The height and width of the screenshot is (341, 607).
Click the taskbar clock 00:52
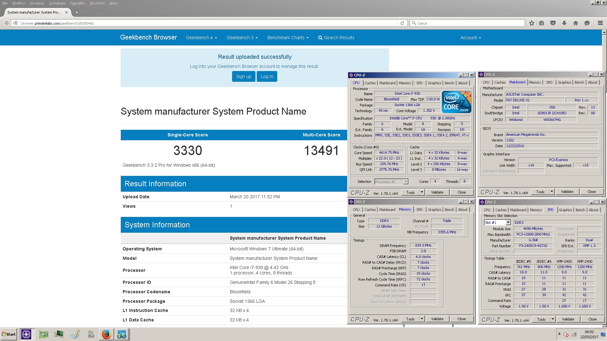point(589,332)
